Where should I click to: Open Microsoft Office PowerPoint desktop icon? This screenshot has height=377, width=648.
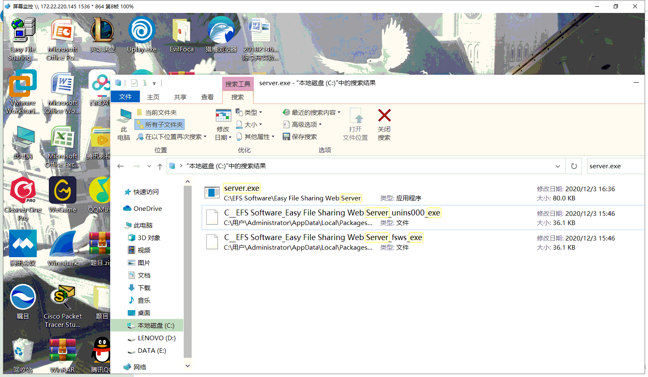[62, 39]
